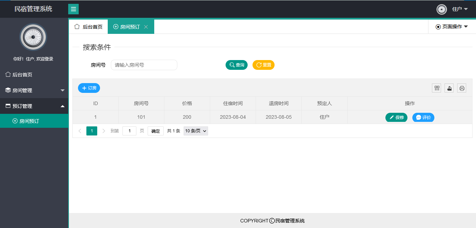Viewport: 476px width, 228px height.
Task: Open 后台首页 in the sidebar
Action: (34, 74)
